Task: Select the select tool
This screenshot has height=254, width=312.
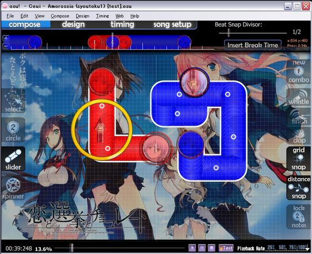Action: [13, 101]
